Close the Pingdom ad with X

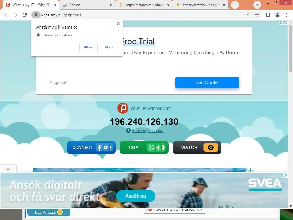pyautogui.click(x=286, y=23)
